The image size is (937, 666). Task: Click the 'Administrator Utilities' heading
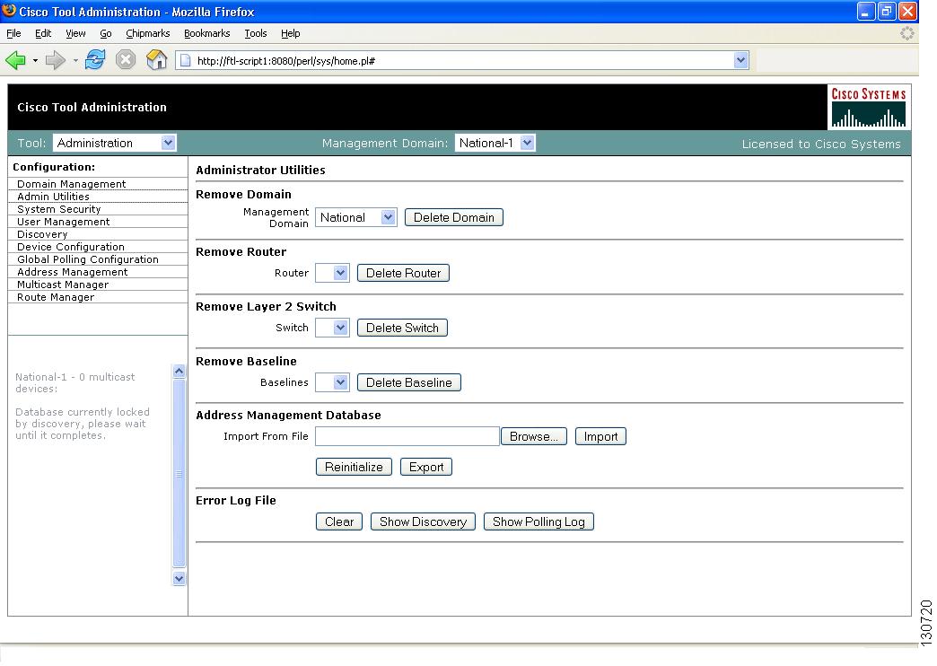(x=260, y=171)
